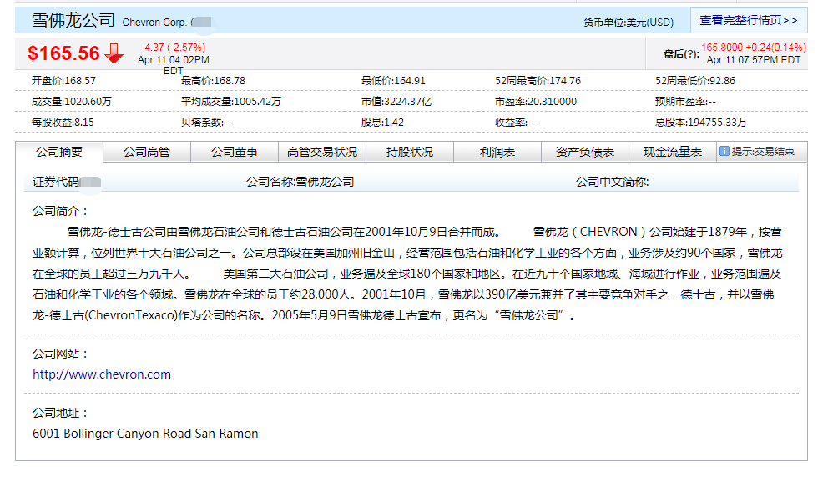Click the $165.56 stock price
The image size is (833, 502).
pos(63,53)
